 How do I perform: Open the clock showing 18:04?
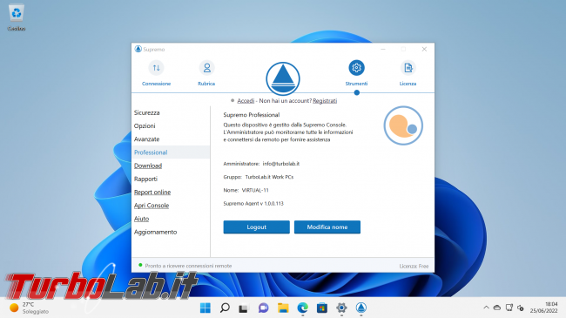(x=543, y=308)
